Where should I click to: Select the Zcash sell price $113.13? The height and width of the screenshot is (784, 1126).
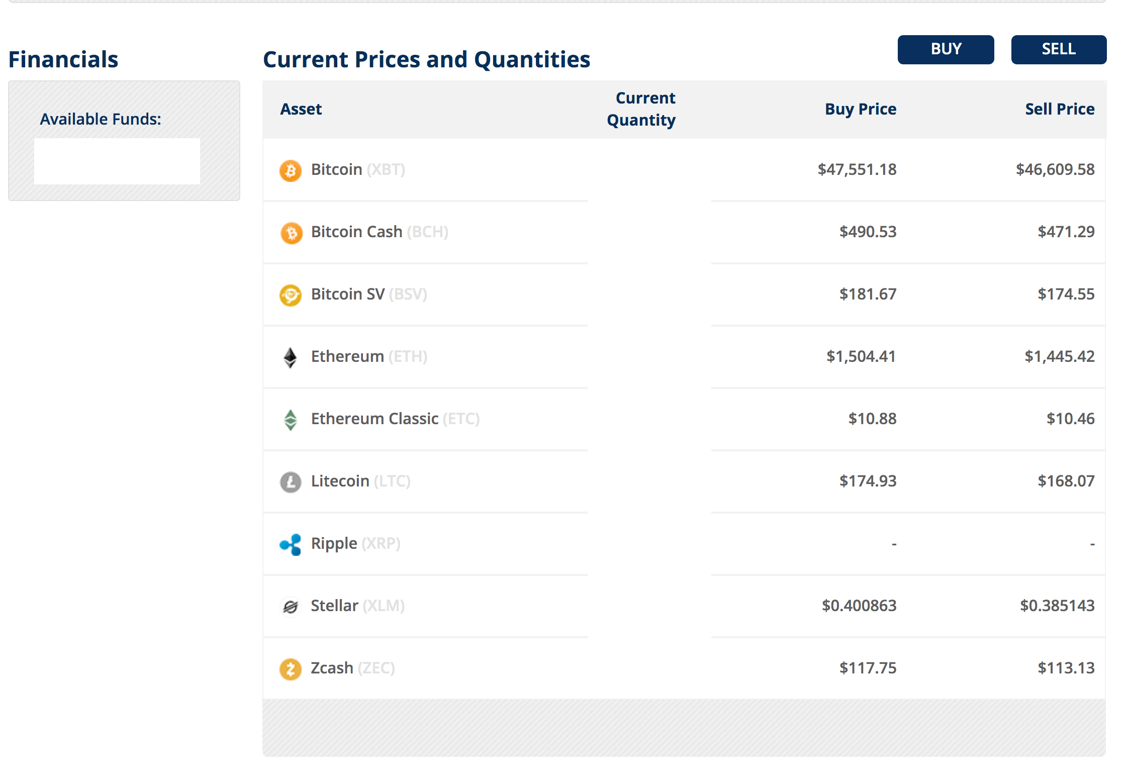pyautogui.click(x=1066, y=668)
